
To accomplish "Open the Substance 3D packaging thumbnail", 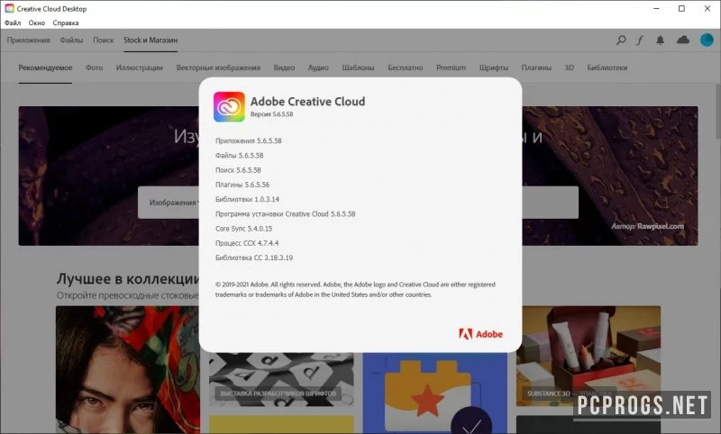I will click(x=589, y=357).
